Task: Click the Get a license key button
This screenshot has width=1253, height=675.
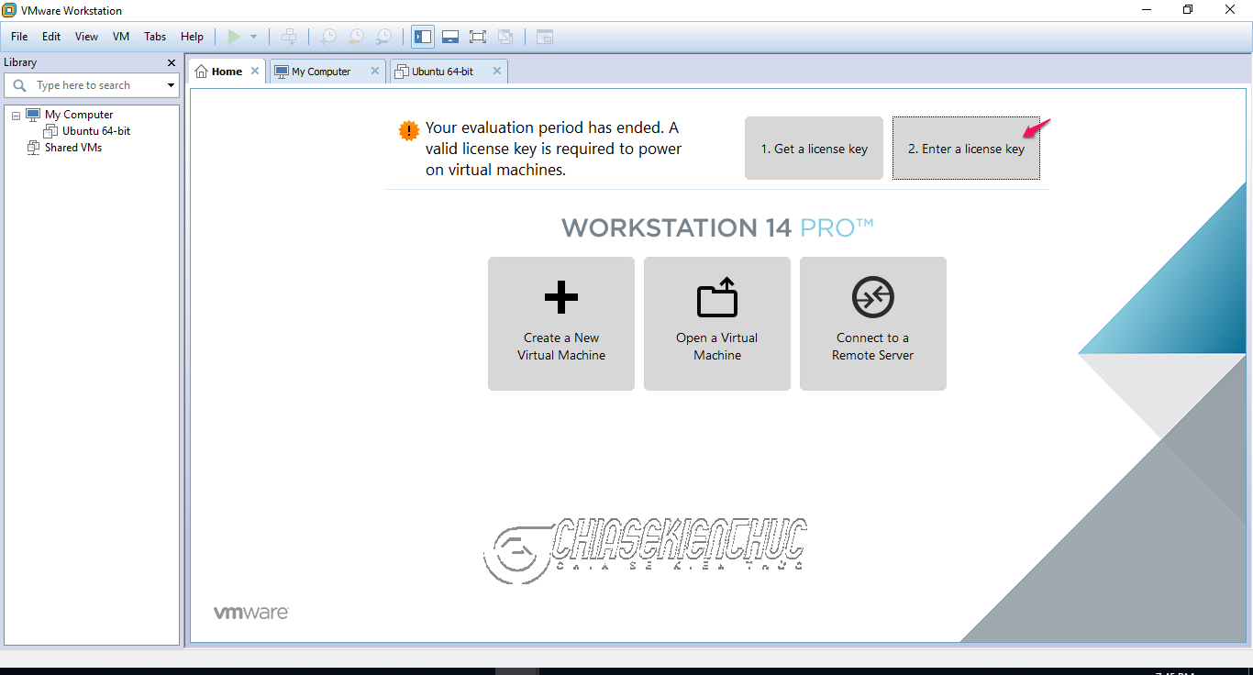Action: tap(814, 148)
